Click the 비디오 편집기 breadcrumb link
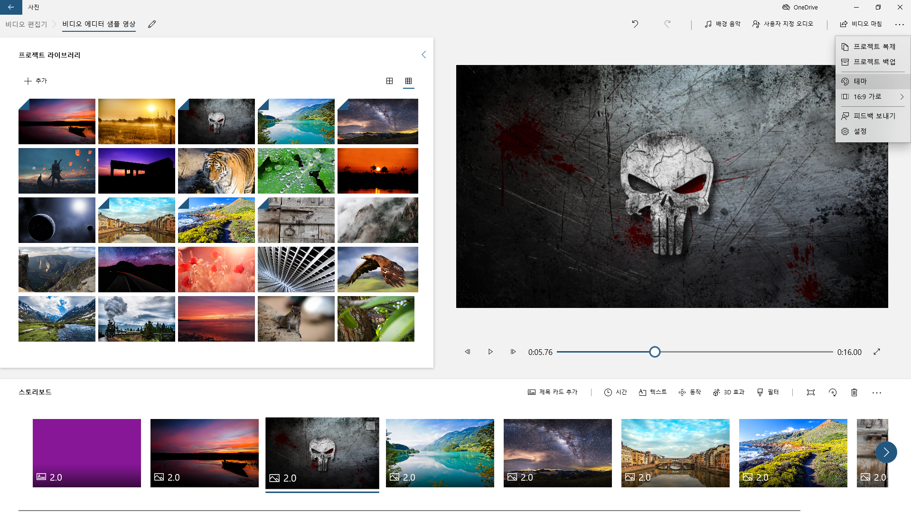 tap(27, 24)
